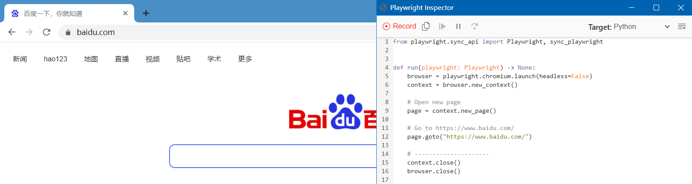Open the 新闻 link on Baidu
The height and width of the screenshot is (184, 692).
[x=20, y=59]
